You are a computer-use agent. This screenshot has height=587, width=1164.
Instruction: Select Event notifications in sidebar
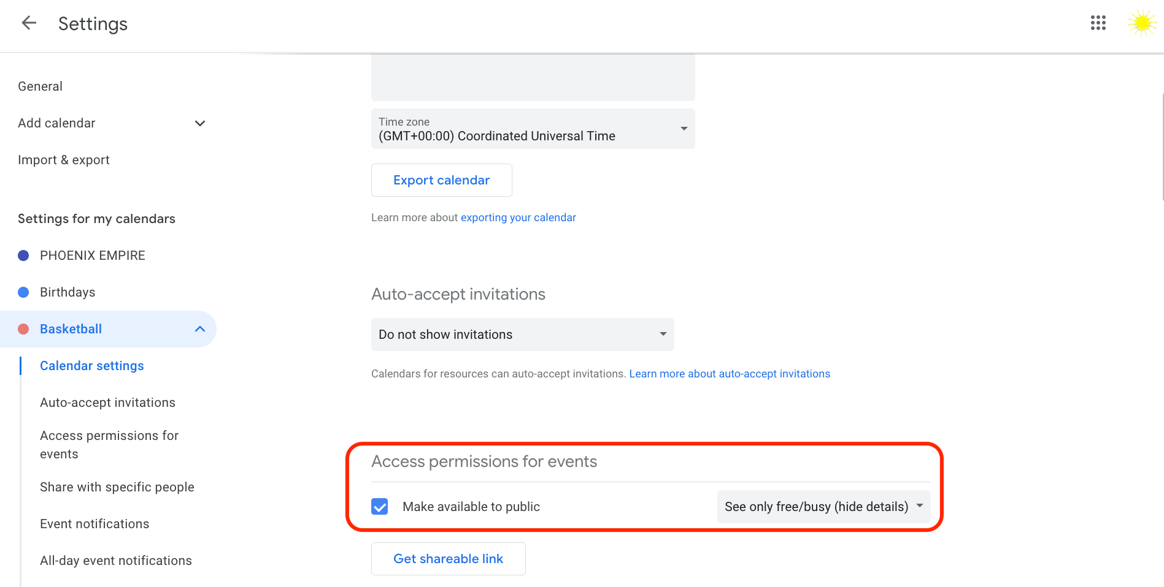[x=94, y=524]
